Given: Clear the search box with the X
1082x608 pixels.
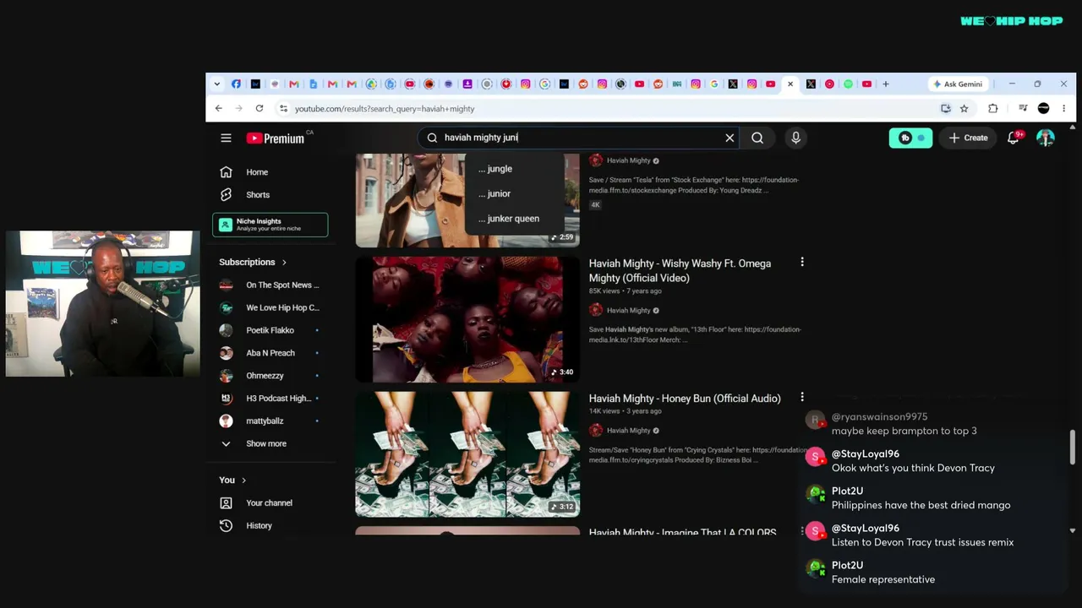Looking at the screenshot, I should (x=730, y=138).
